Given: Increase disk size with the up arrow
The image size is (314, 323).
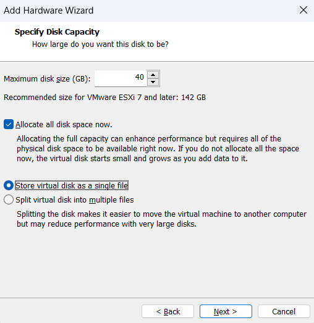Looking at the screenshot, I should [x=153, y=75].
